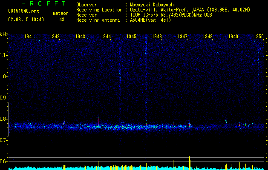Click the tall red meteor echo near 1944

tap(98, 121)
